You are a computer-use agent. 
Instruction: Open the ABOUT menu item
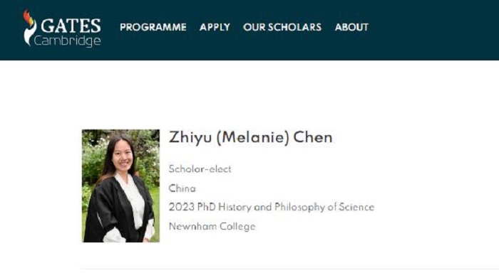(351, 27)
